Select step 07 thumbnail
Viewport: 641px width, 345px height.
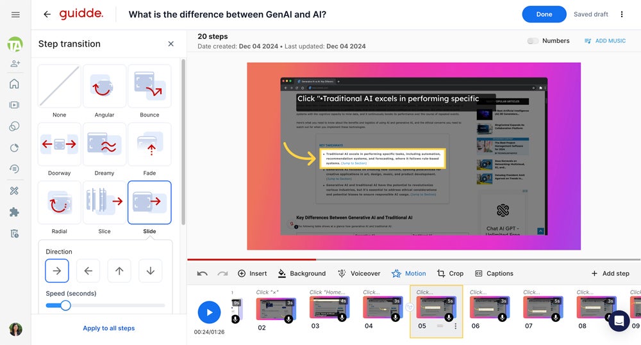(543, 309)
